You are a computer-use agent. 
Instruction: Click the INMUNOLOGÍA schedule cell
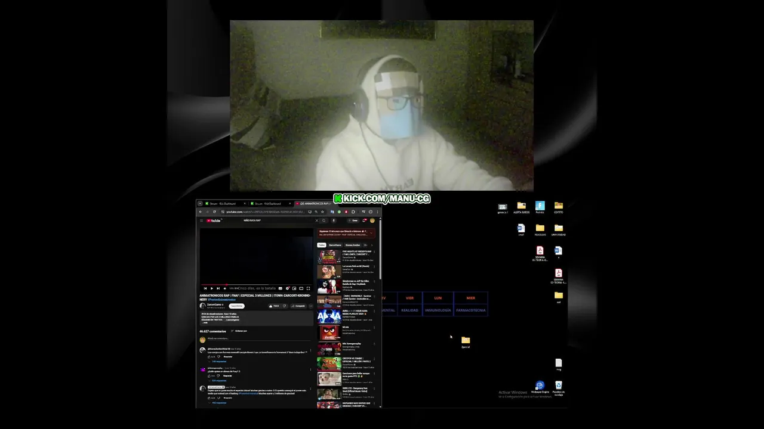438,310
